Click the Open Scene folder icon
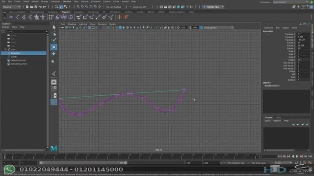 [x=31, y=7]
